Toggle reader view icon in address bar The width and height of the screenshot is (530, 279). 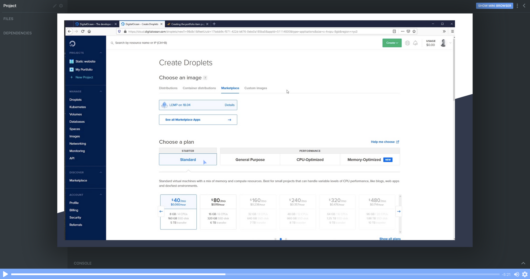[x=394, y=31]
